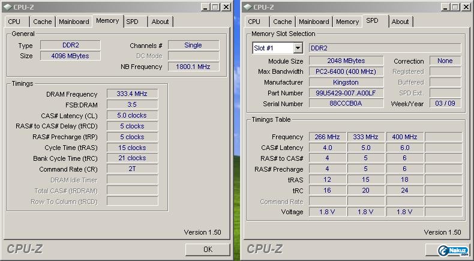The image size is (474, 261).
Task: Open the Mainboard tab in the Slot Selection window
Action: [314, 22]
